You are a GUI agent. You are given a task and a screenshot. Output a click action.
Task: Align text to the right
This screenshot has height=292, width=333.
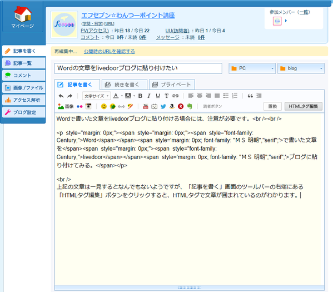[x=208, y=96]
